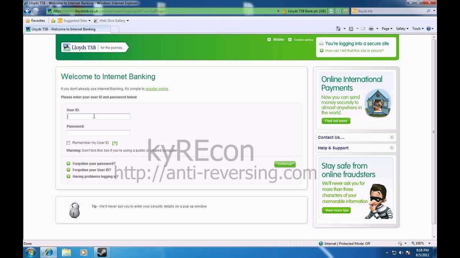Screen dimensions: 460x258
Task: Tick the Remember my User ID checkbox
Action: (x=68, y=143)
